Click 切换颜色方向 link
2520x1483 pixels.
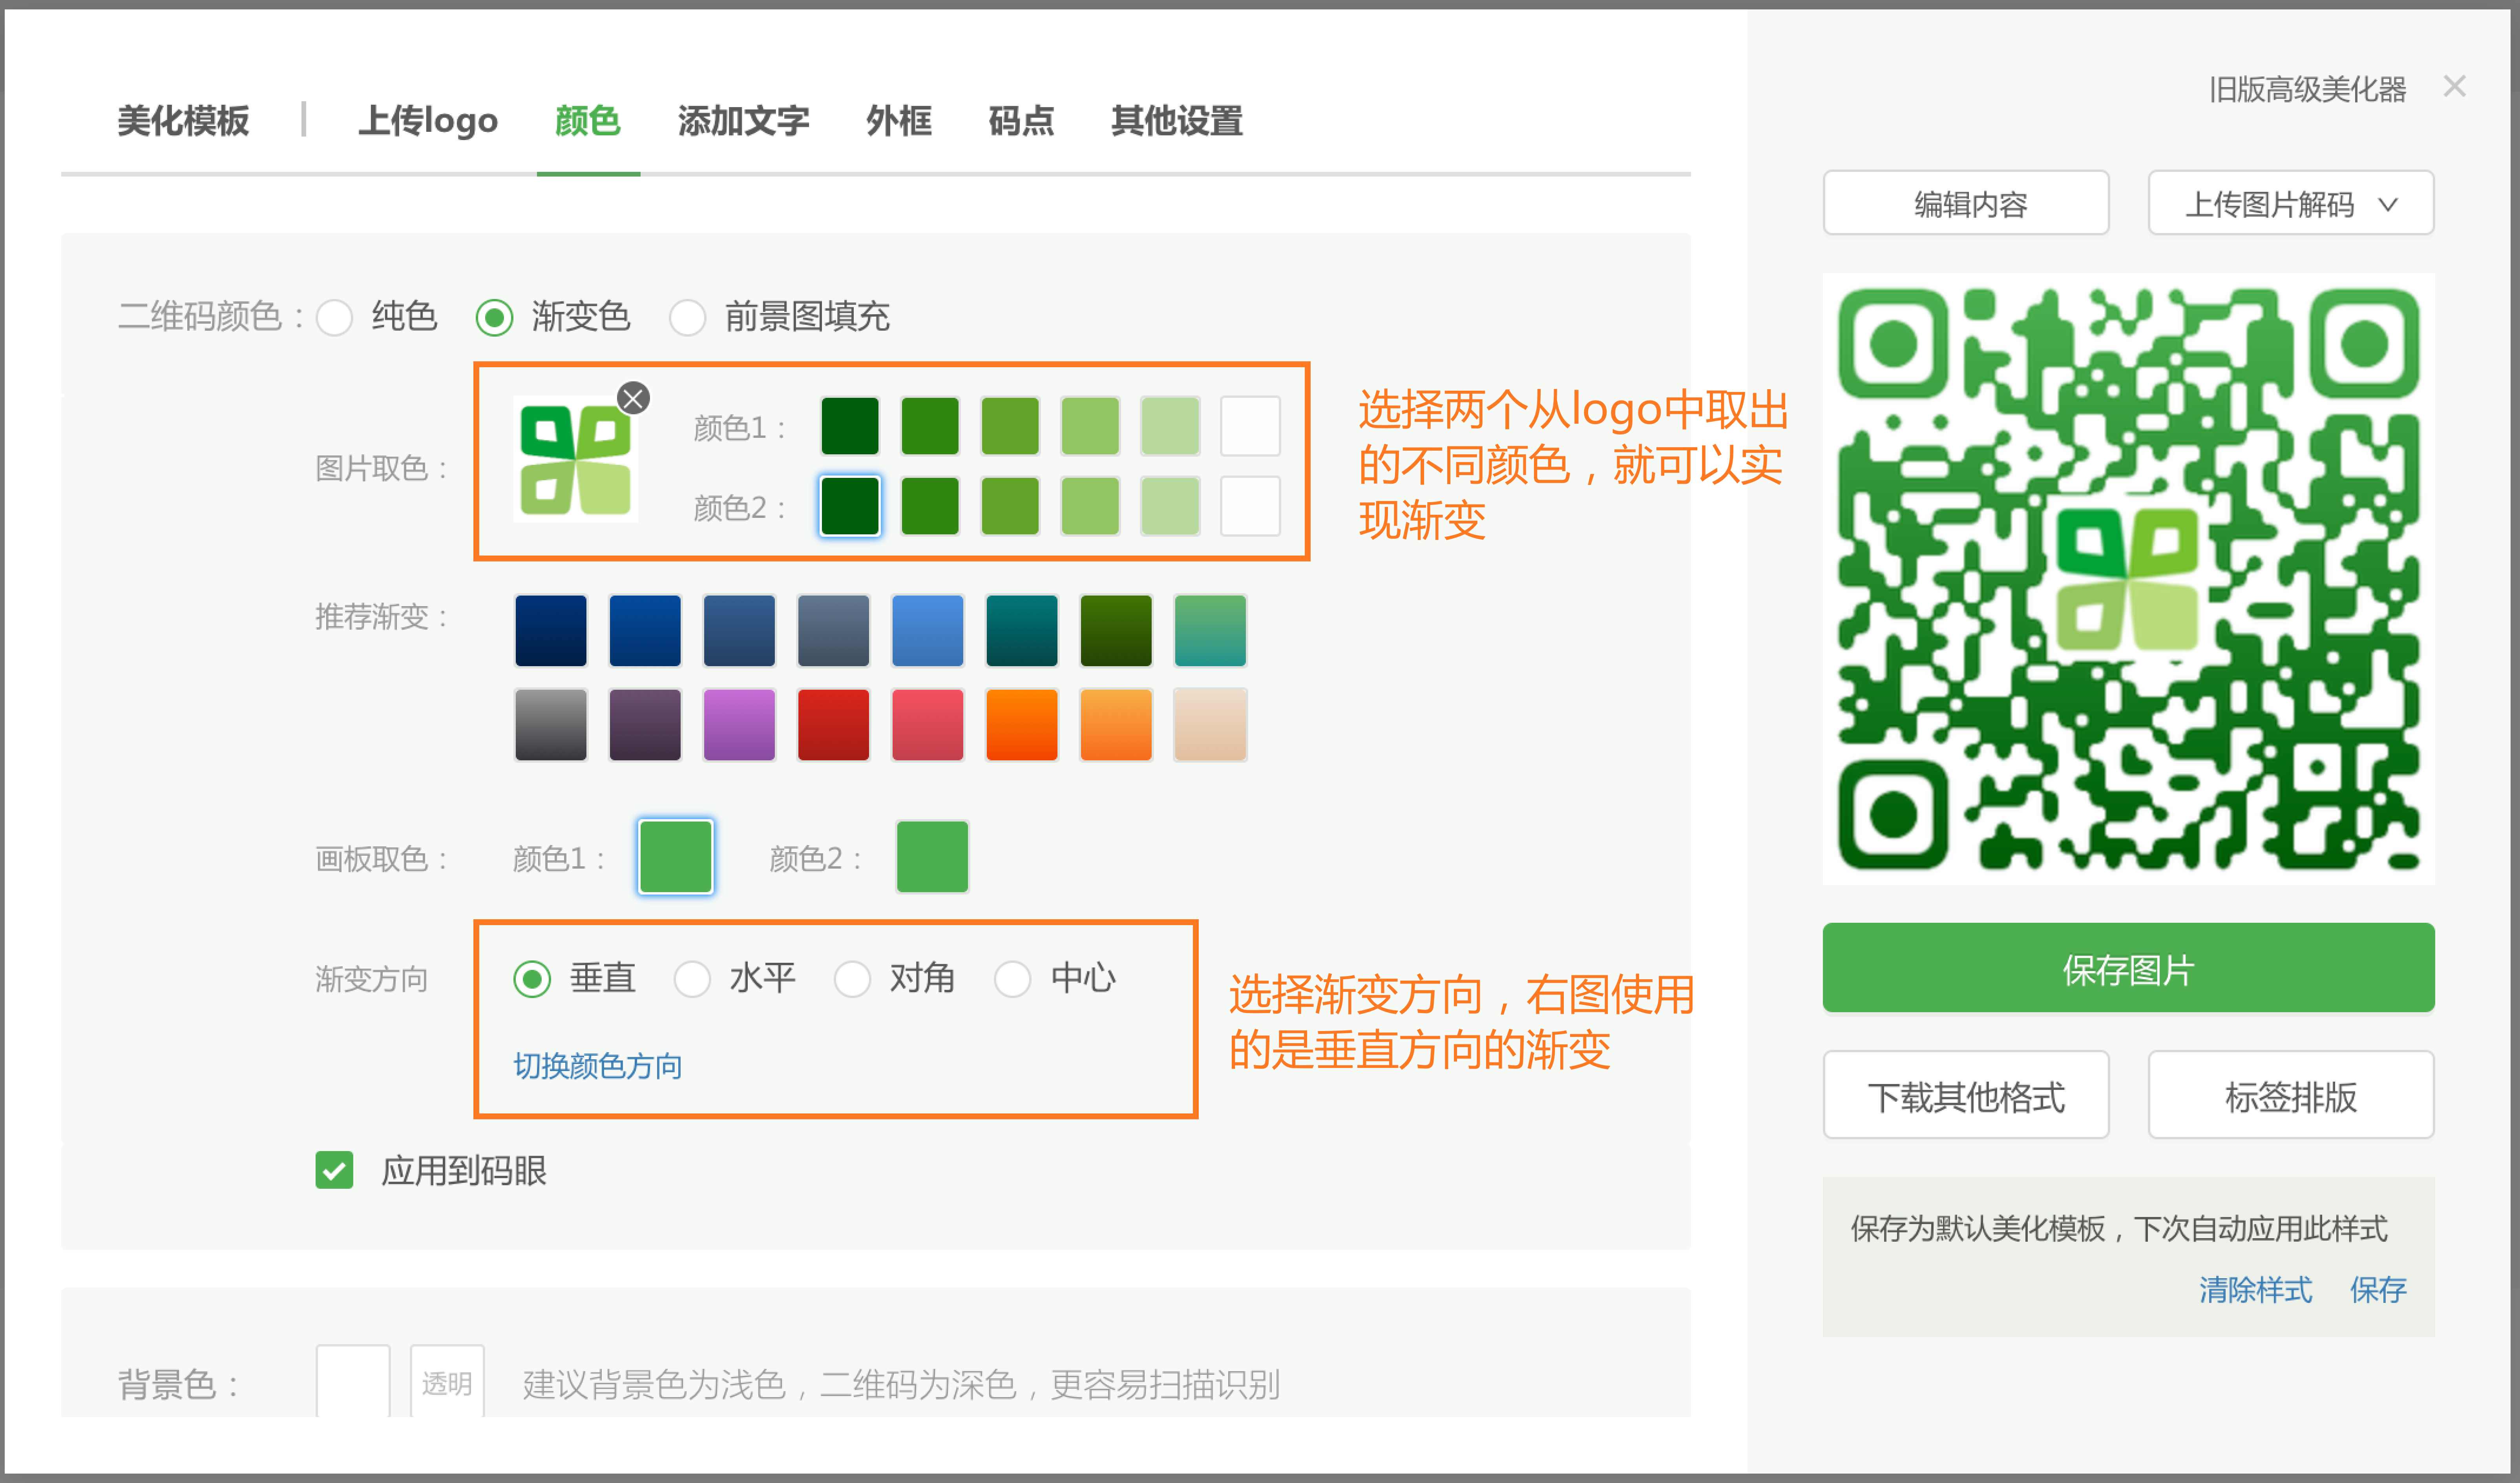tap(597, 1066)
